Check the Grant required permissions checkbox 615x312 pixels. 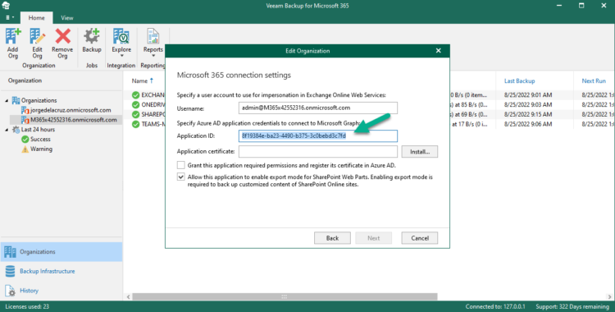click(181, 165)
